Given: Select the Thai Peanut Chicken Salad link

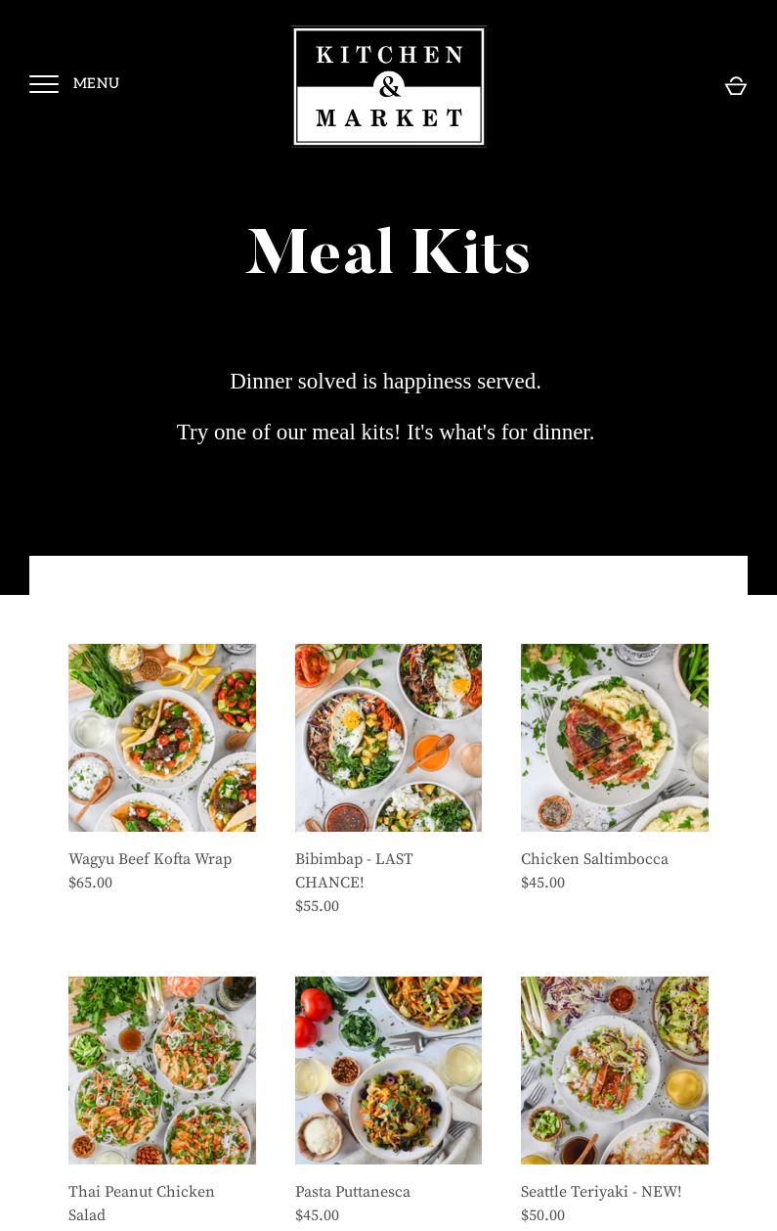Looking at the screenshot, I should pyautogui.click(x=142, y=1204).
